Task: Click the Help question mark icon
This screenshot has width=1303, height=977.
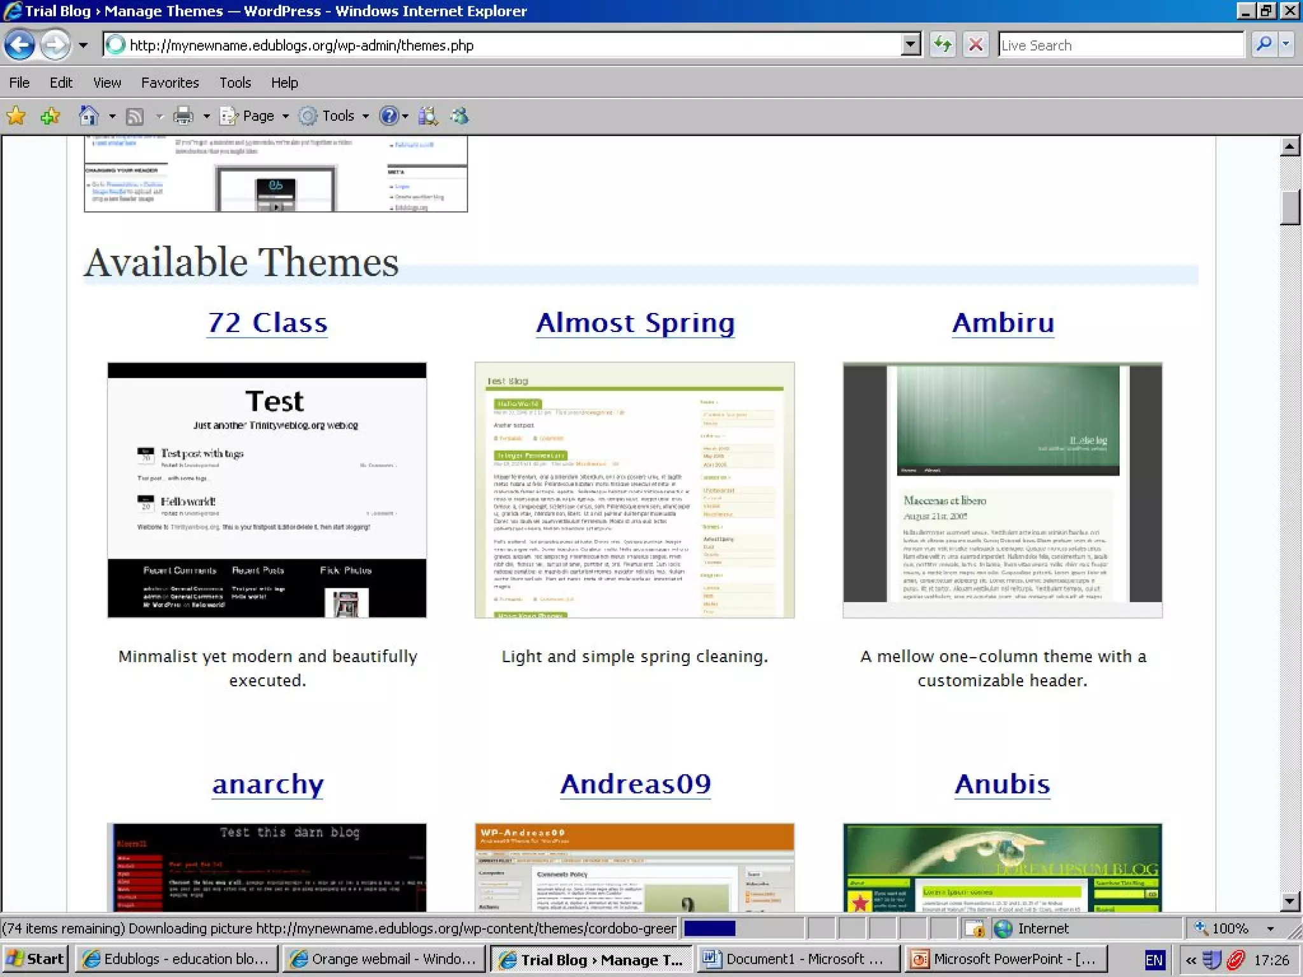Action: click(389, 116)
